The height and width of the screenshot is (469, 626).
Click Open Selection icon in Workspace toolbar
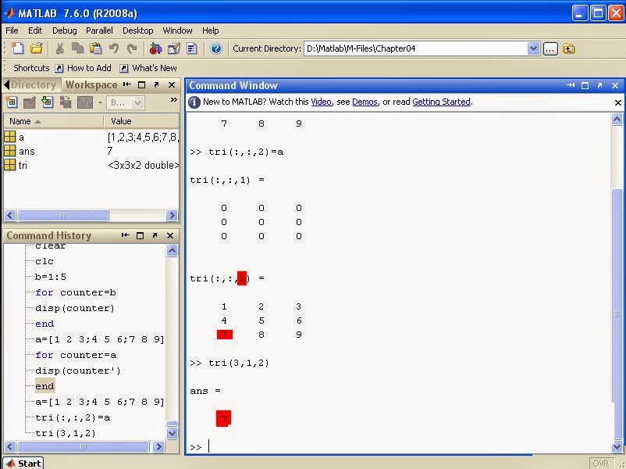pyautogui.click(x=29, y=102)
